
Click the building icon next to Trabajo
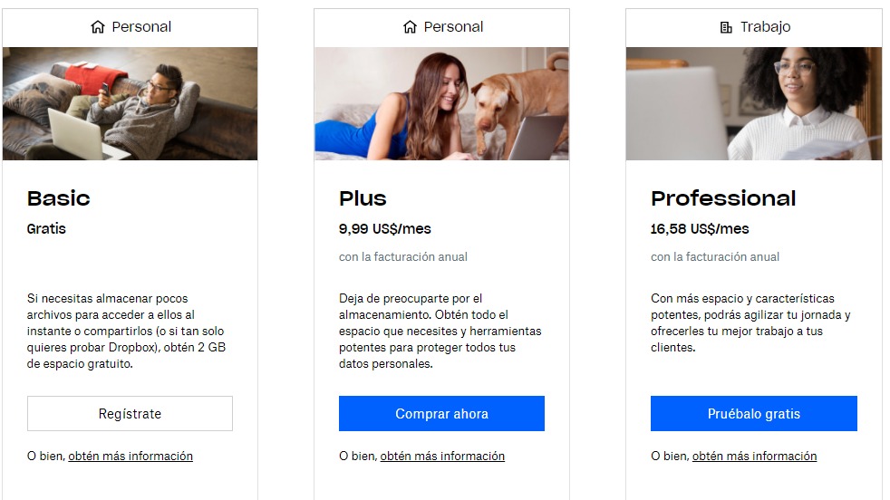point(726,27)
